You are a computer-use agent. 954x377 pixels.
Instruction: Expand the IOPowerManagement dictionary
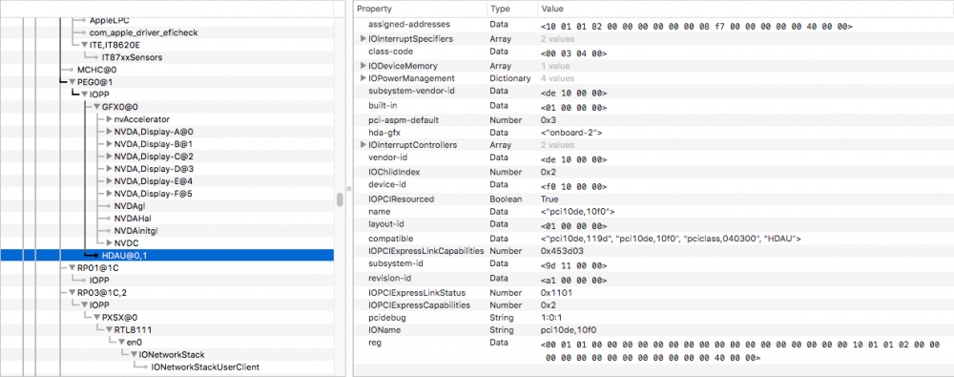click(363, 78)
